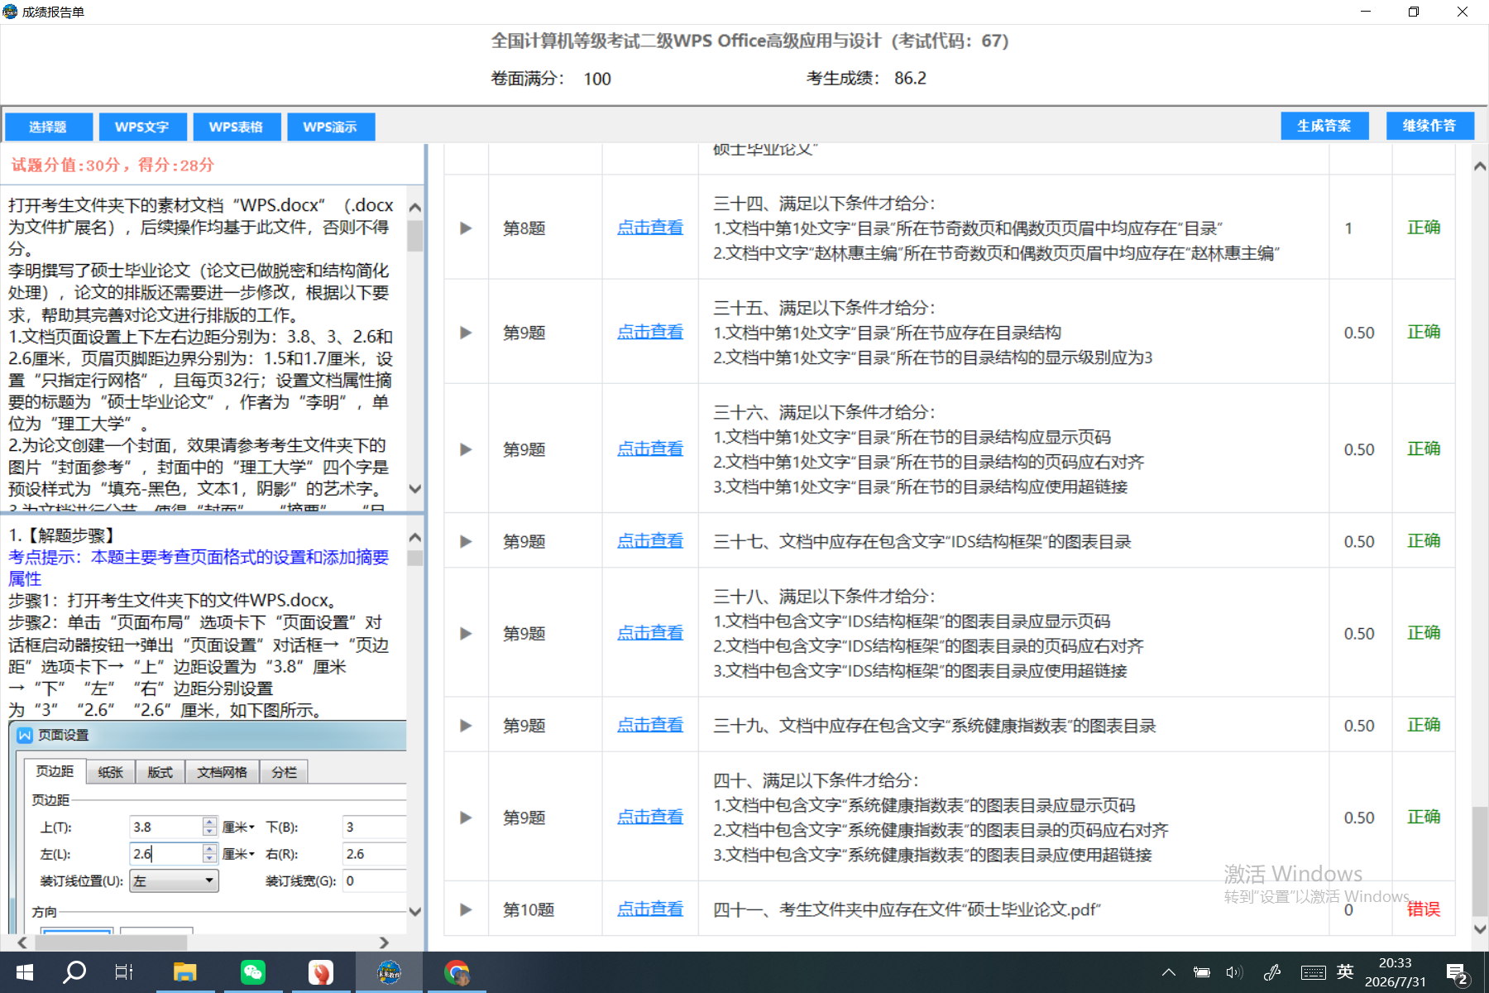Show hidden system tray icons
This screenshot has height=993, width=1489.
[x=1169, y=972]
